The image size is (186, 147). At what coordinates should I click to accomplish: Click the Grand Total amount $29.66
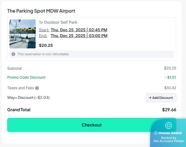pos(169,110)
